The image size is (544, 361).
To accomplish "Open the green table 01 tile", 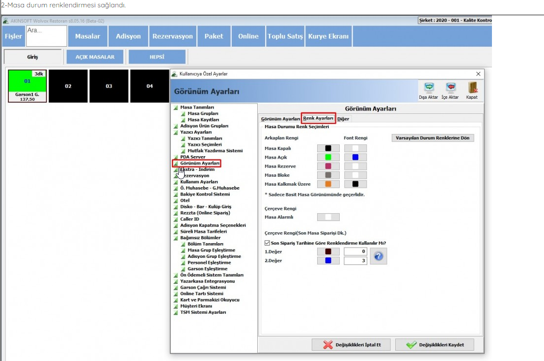I will 27,86.
